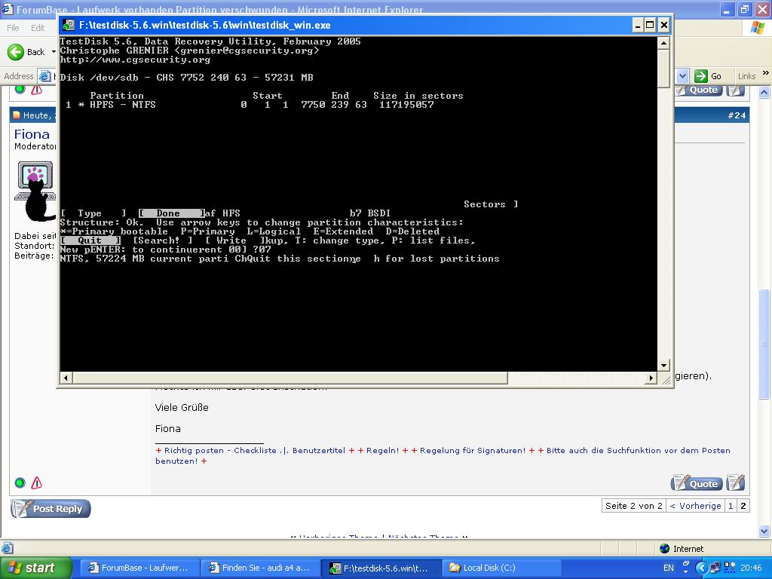This screenshot has height=579, width=772.
Task: Switch to ForumBase taskbar button
Action: (139, 568)
